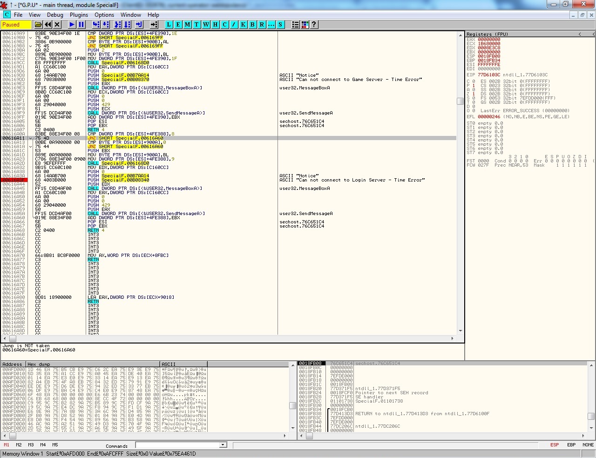The width and height of the screenshot is (596, 458).
Task: Select the red breakpoint address row 00616A3F
Action: [x=13, y=180]
